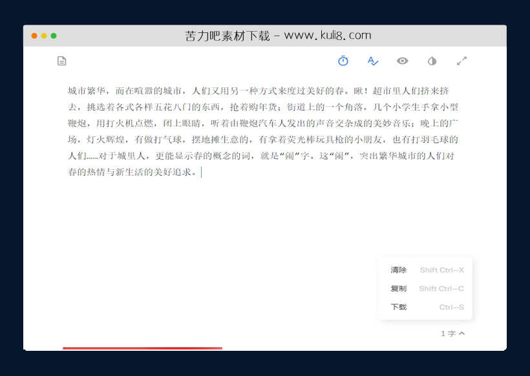Viewport: 530px width, 376px height.
Task: Select 下载 to download the document
Action: (399, 307)
